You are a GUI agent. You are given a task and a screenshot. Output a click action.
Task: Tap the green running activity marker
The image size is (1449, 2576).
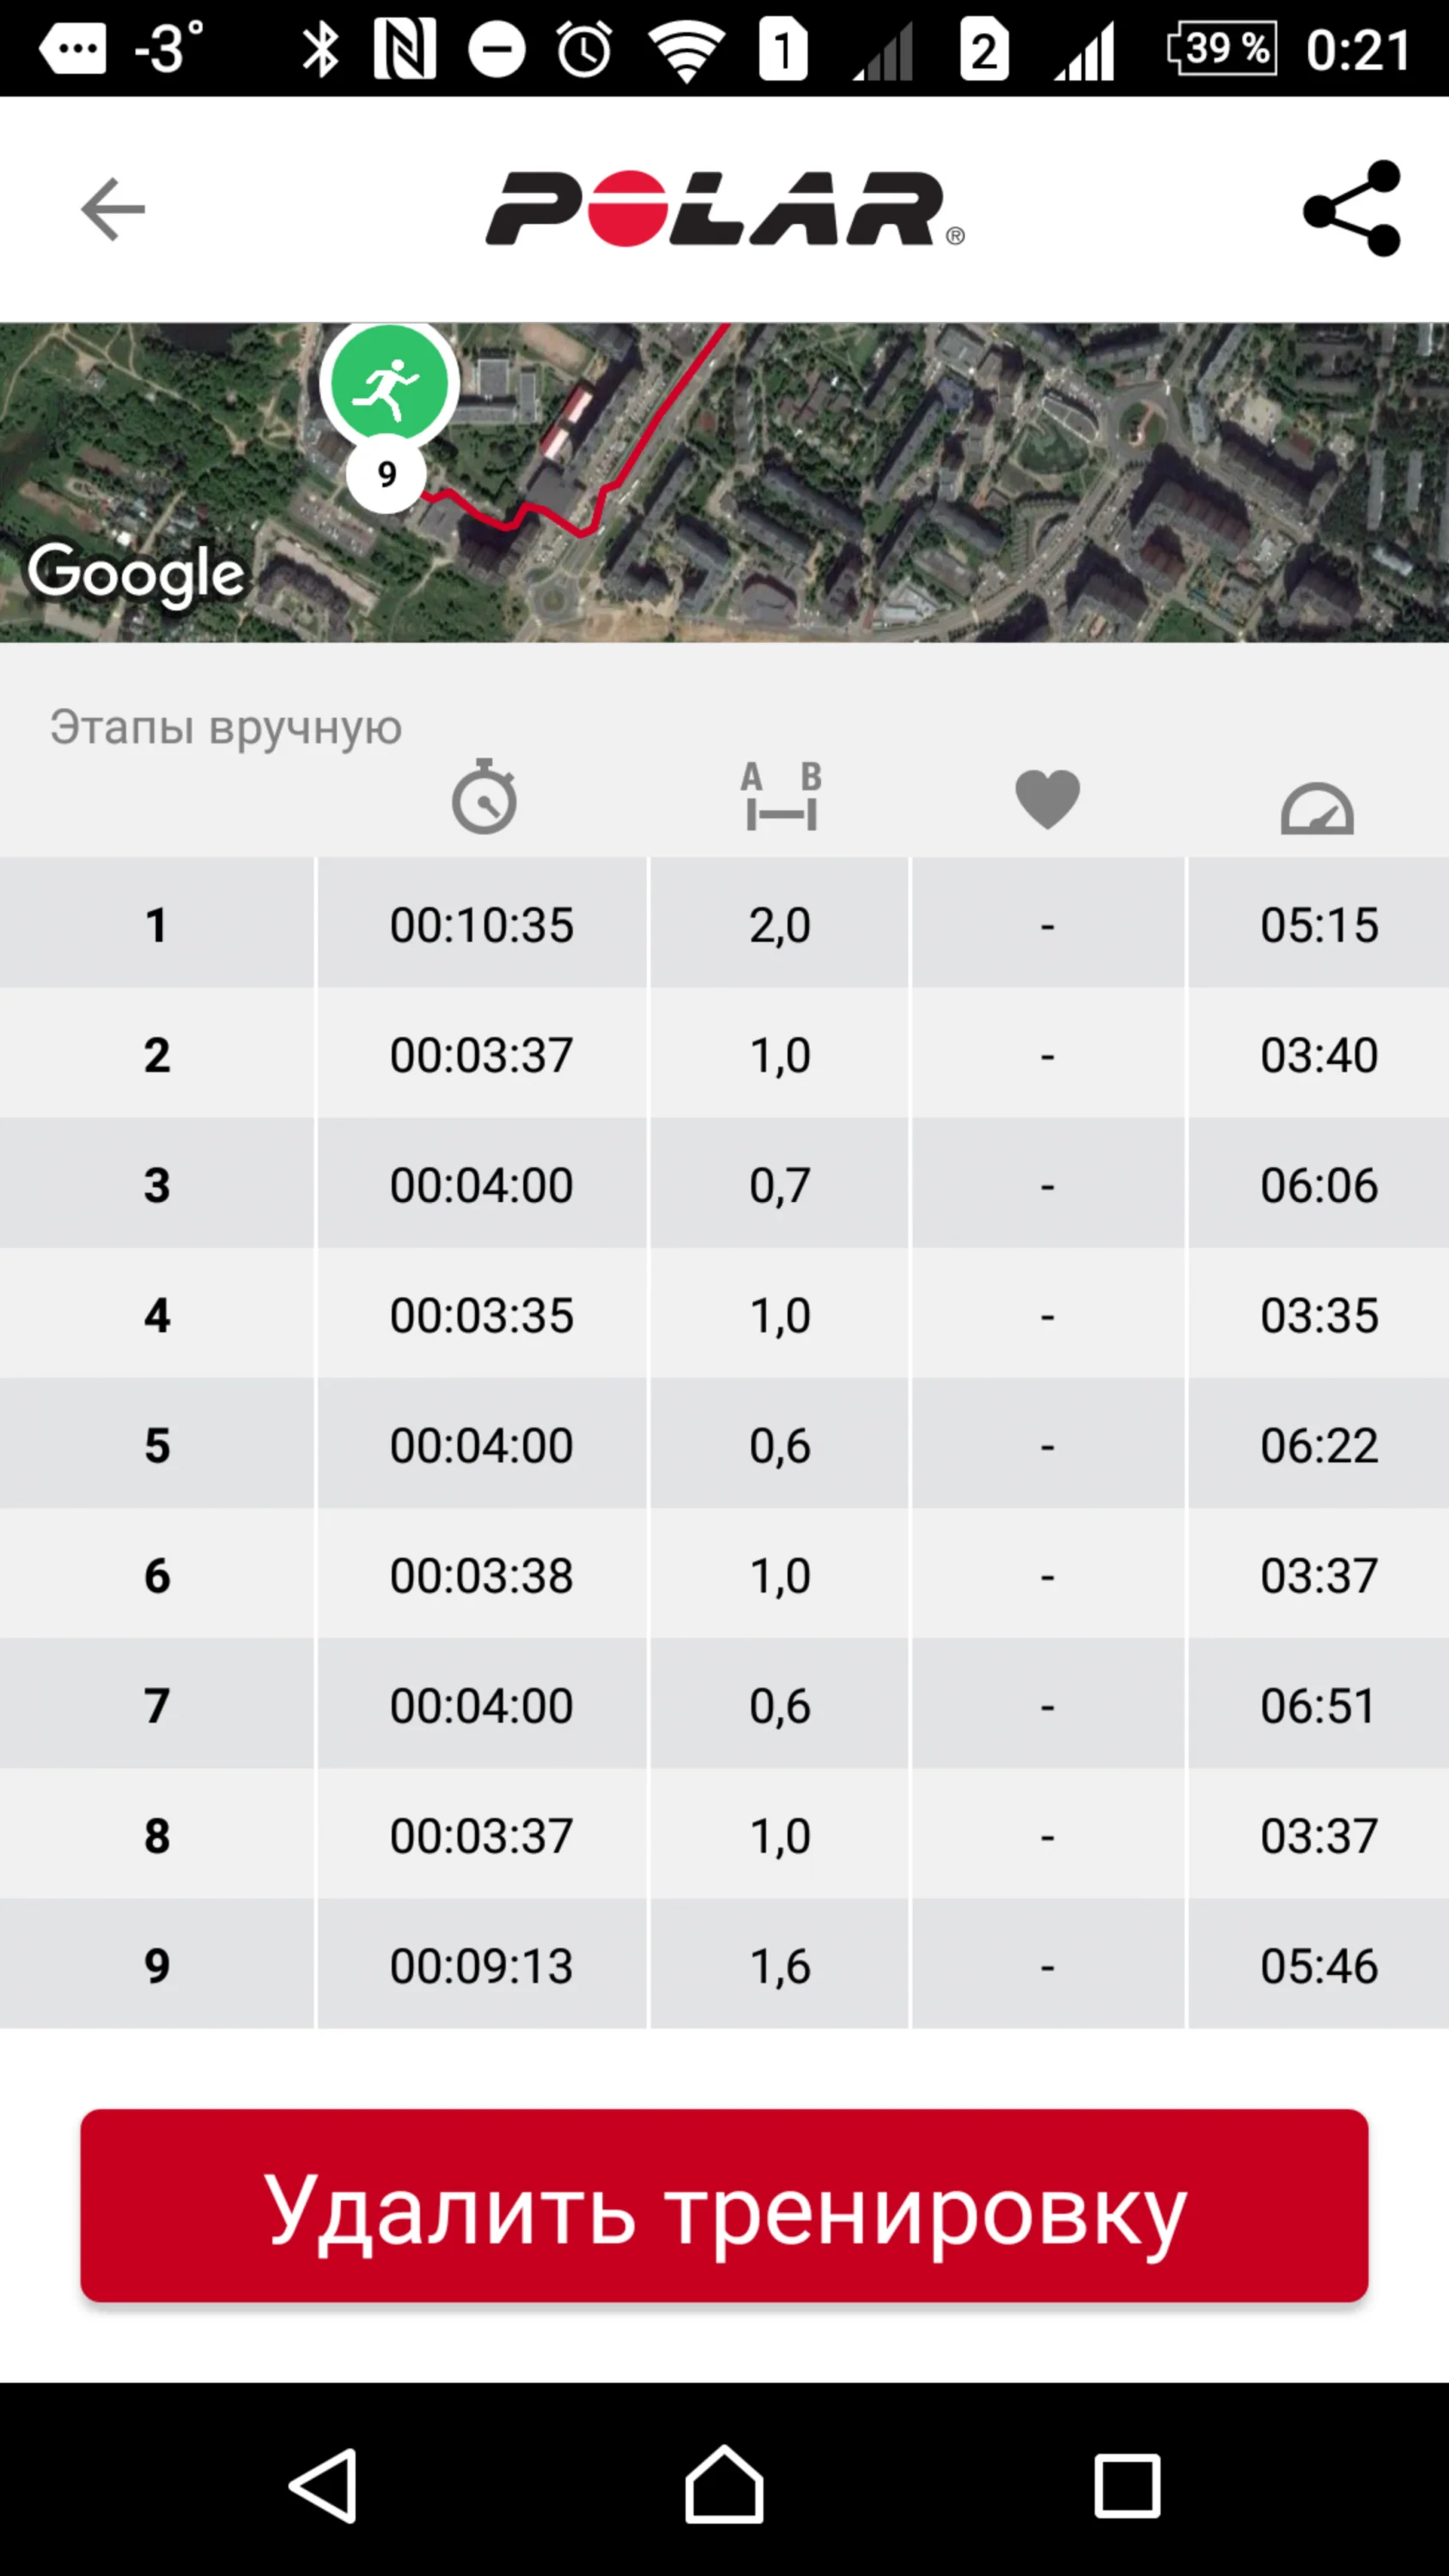tap(389, 383)
